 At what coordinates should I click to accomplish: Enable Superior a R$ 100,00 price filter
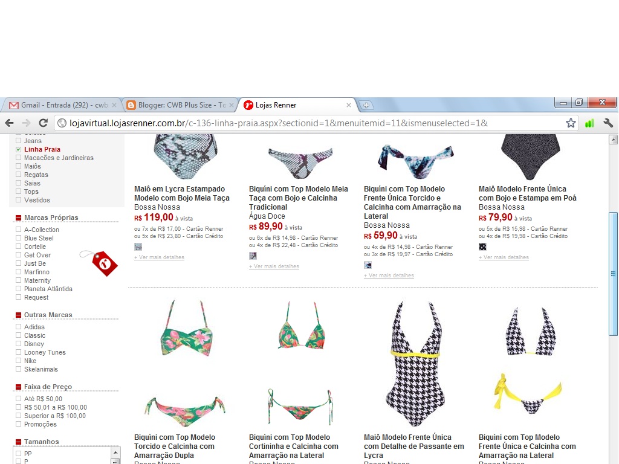click(18, 416)
